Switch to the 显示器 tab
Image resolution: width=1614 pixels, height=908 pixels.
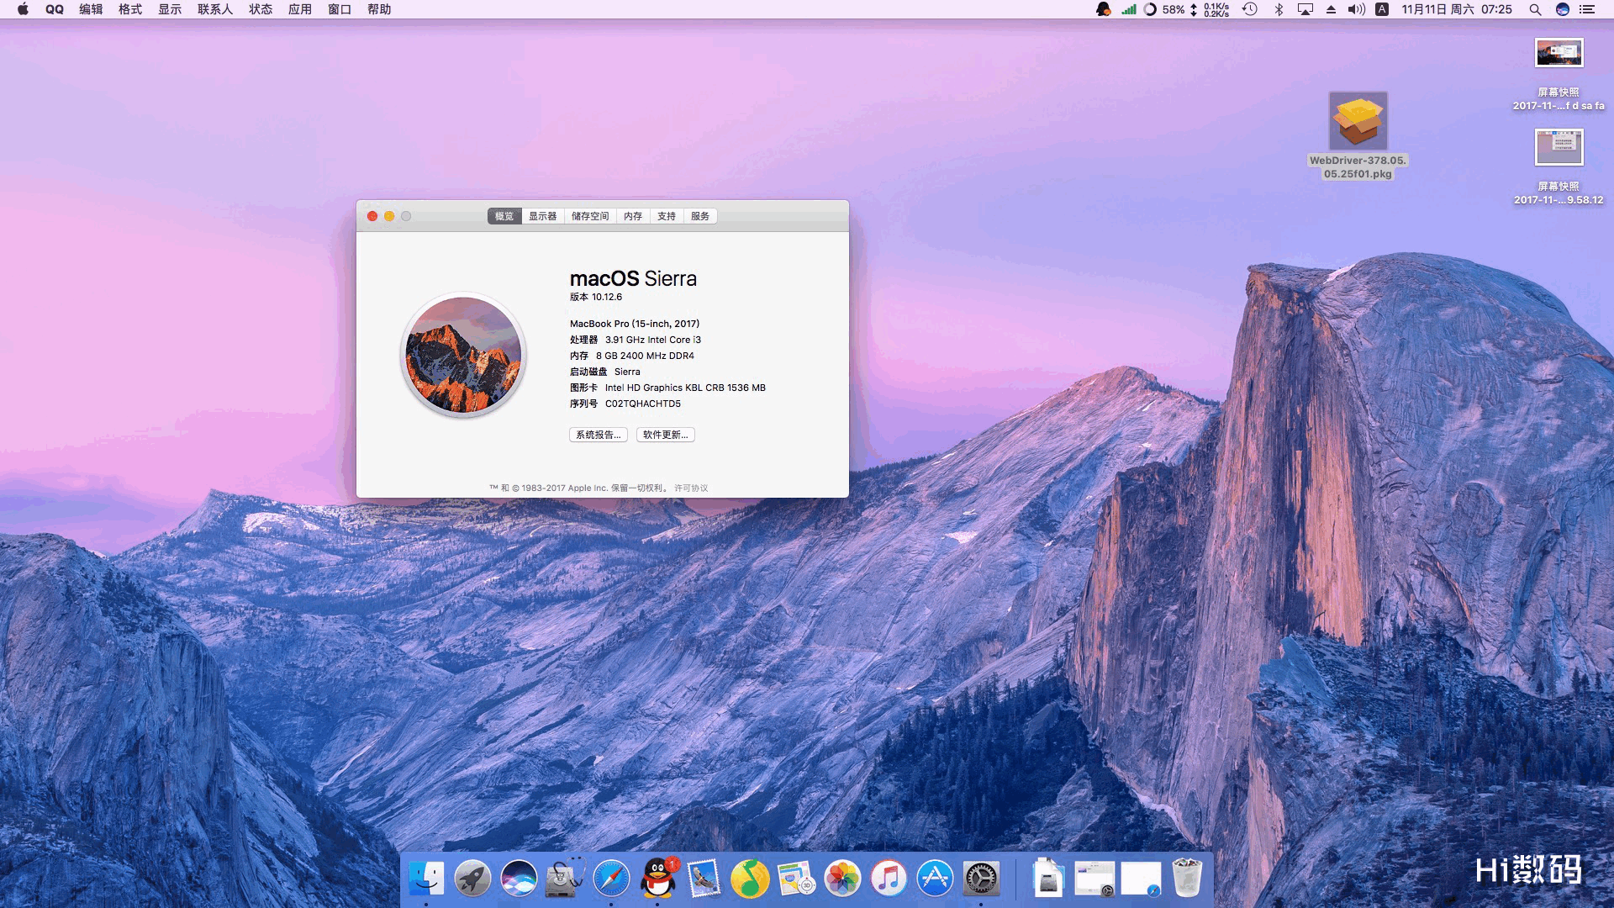tap(543, 216)
